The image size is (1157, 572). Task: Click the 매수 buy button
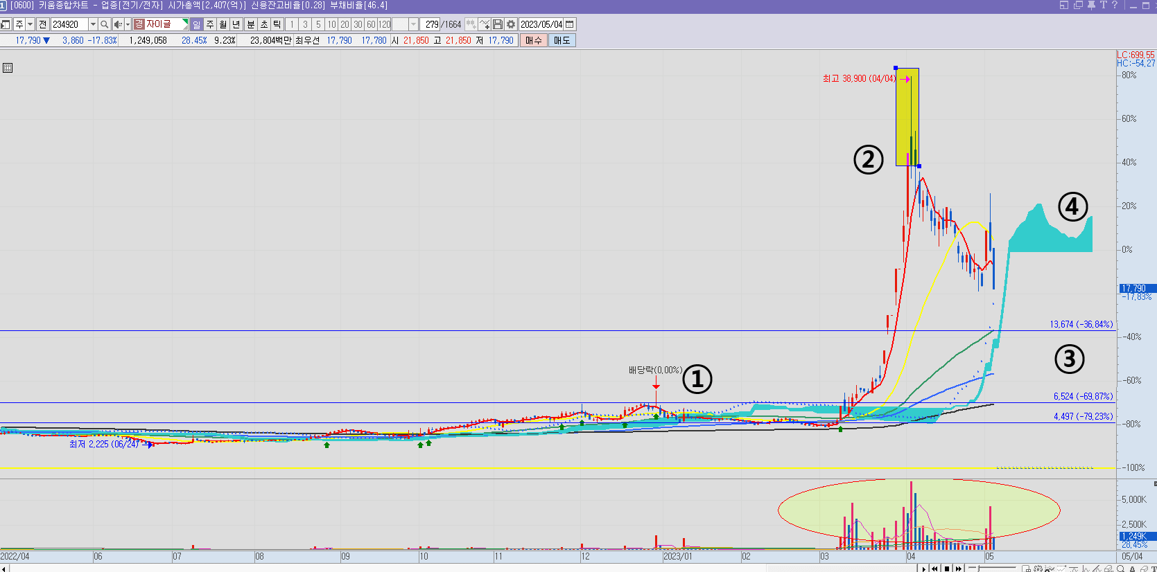tap(534, 40)
